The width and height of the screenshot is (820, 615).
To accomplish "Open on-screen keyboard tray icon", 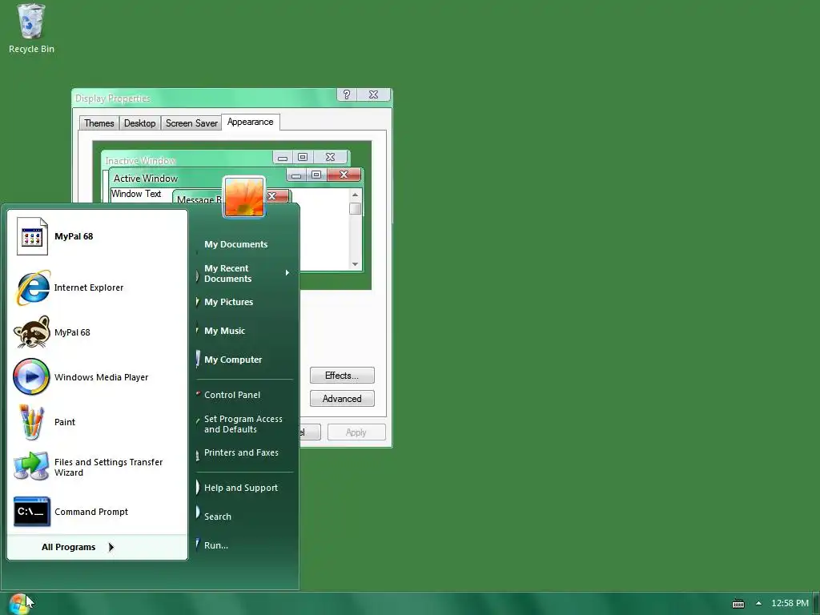I will 738,604.
